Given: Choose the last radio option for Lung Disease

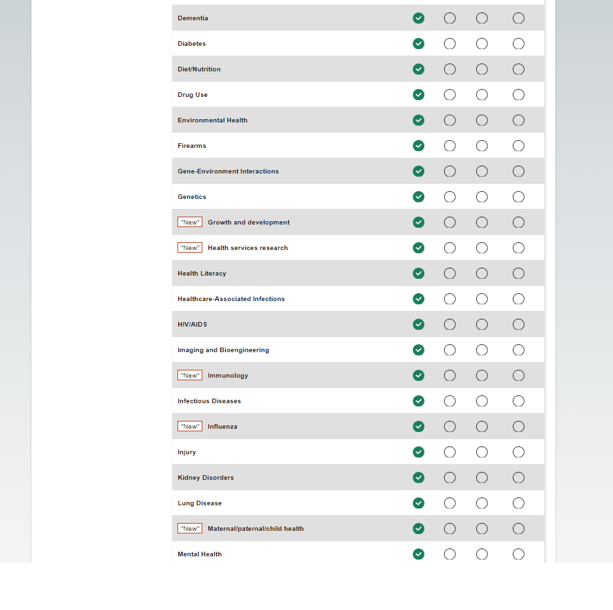Looking at the screenshot, I should (x=519, y=503).
